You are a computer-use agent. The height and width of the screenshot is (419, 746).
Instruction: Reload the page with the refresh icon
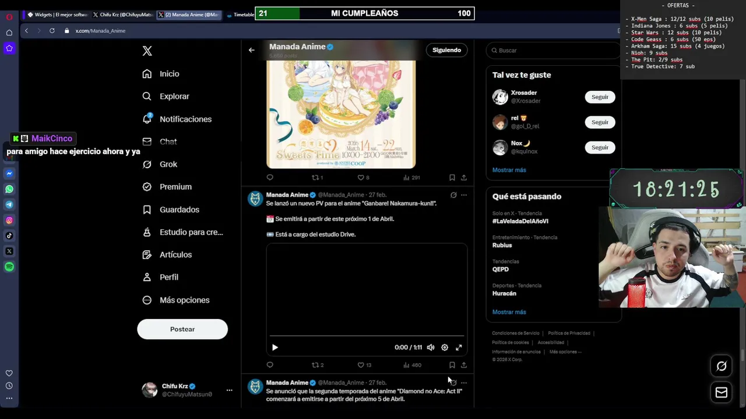click(52, 31)
